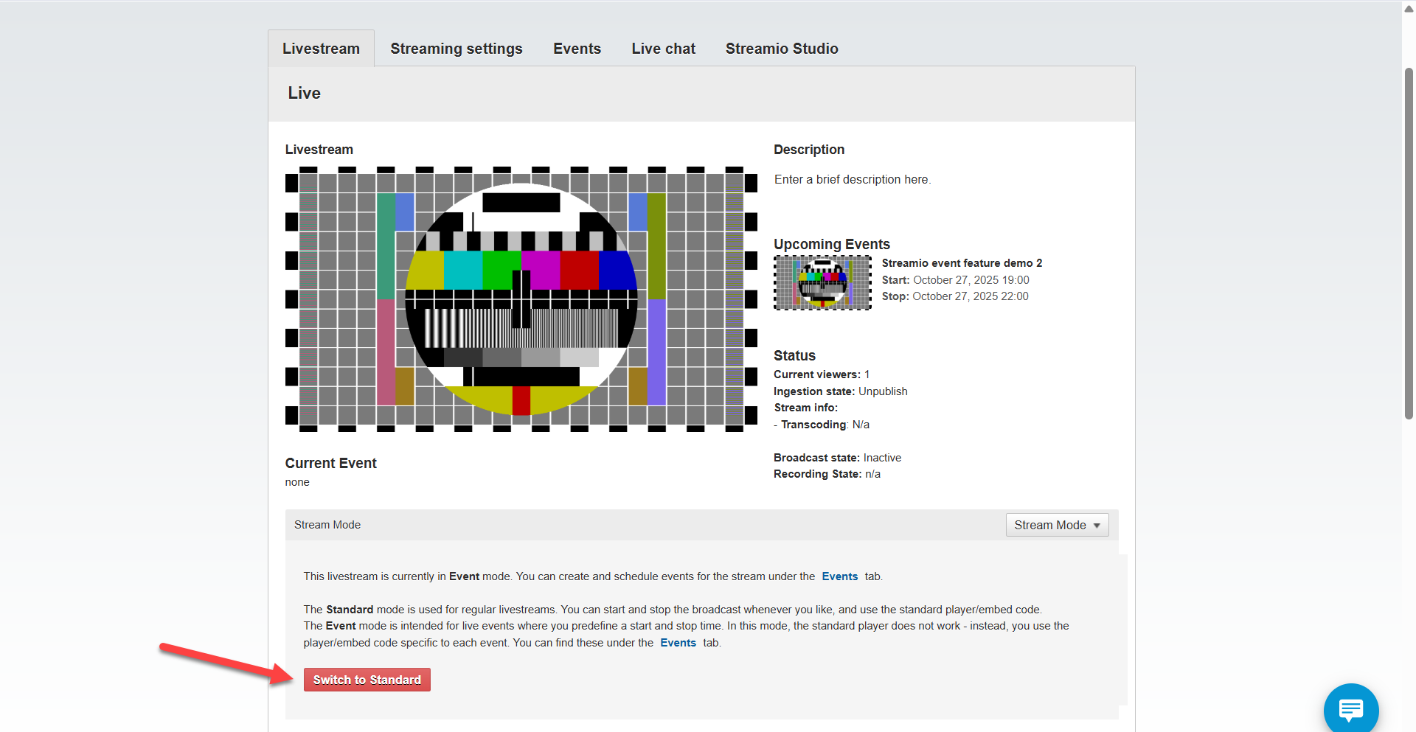Click the 'Enter a brief description here' field
The image size is (1416, 732).
(x=852, y=180)
